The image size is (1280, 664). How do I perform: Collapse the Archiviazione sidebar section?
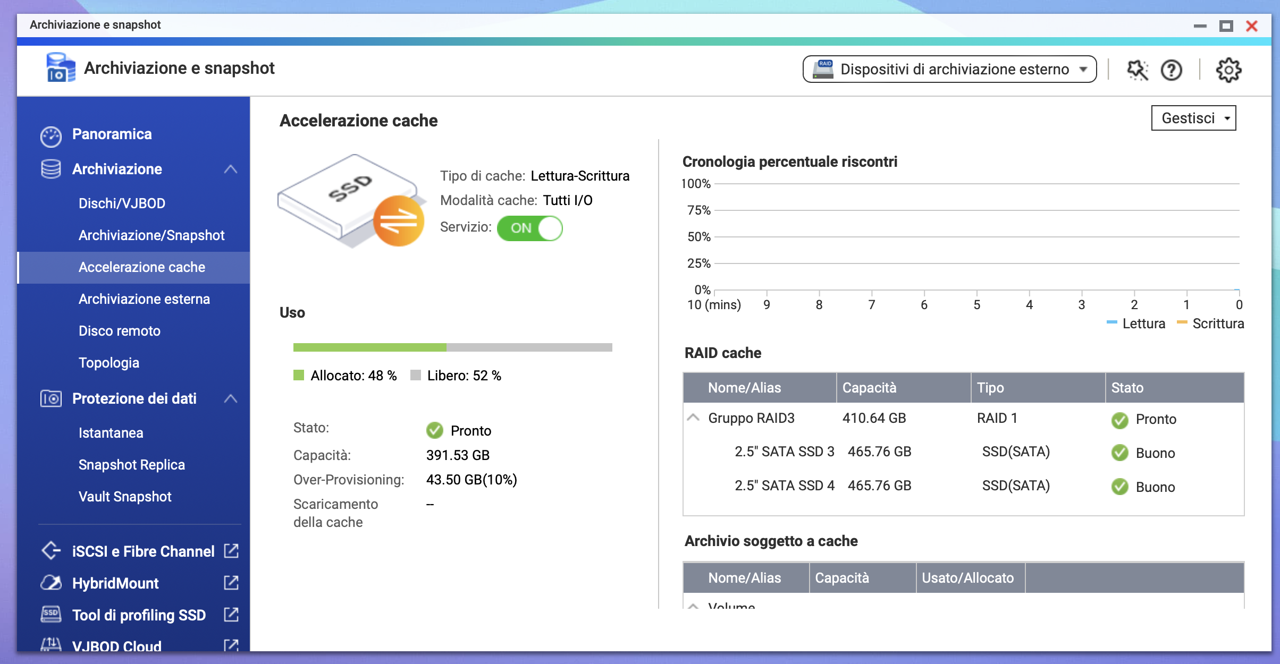(x=230, y=169)
